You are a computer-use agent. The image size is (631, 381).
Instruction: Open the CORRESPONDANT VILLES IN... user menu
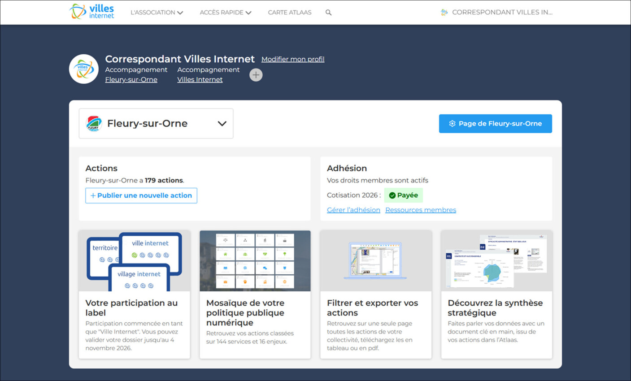[496, 12]
